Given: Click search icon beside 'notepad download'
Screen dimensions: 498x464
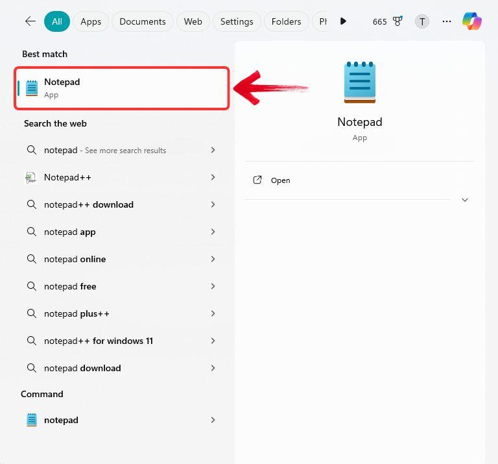Looking at the screenshot, I should point(31,368).
